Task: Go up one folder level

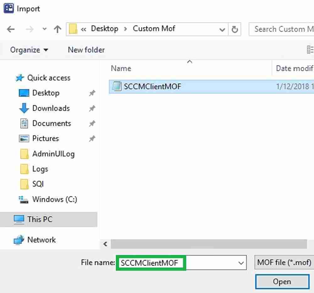Action: coord(57,29)
